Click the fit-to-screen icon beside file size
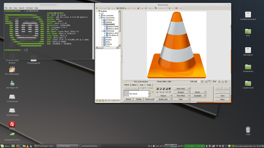The image size is (264, 148). pyautogui.click(x=202, y=82)
